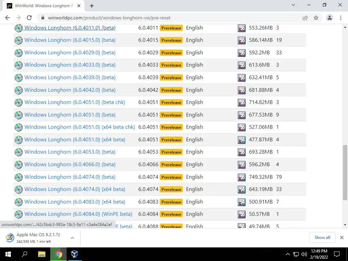Click English in the 6.0.4083 row
348x261 pixels.
click(194, 202)
